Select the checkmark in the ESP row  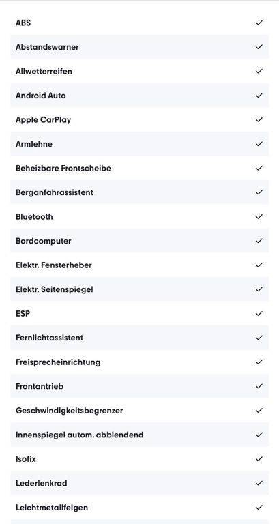tap(259, 313)
